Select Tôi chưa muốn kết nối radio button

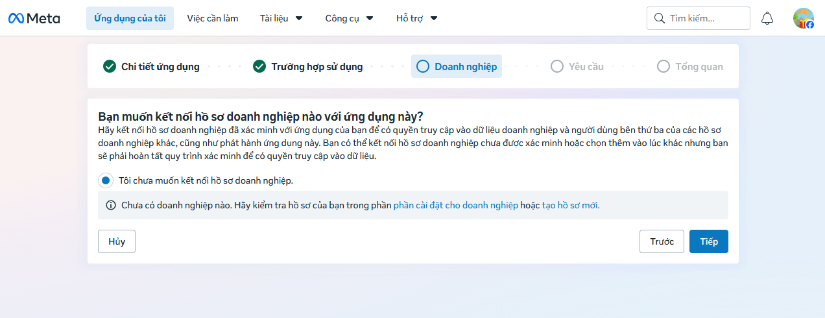tap(106, 180)
